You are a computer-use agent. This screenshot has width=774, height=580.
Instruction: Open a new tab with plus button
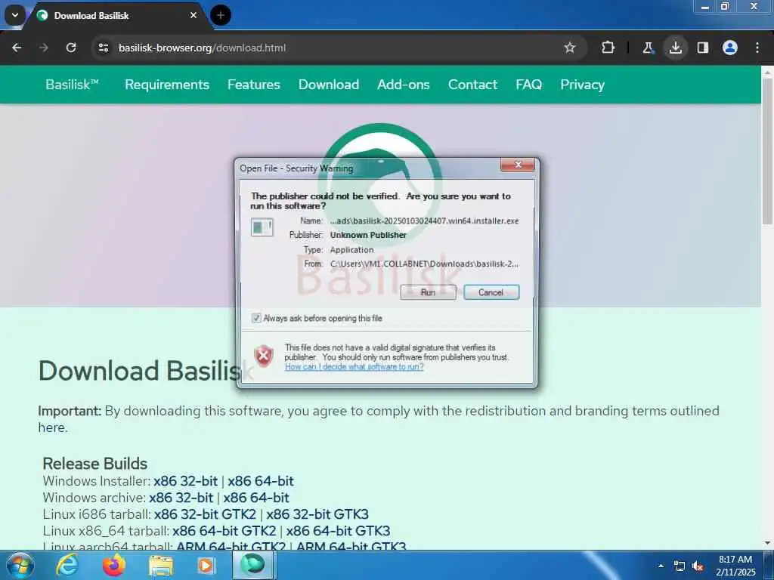pos(221,15)
